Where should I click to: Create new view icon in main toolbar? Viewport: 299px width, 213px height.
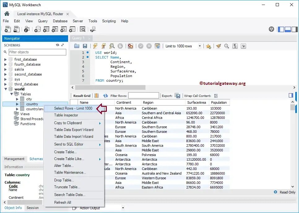tap(55, 29)
